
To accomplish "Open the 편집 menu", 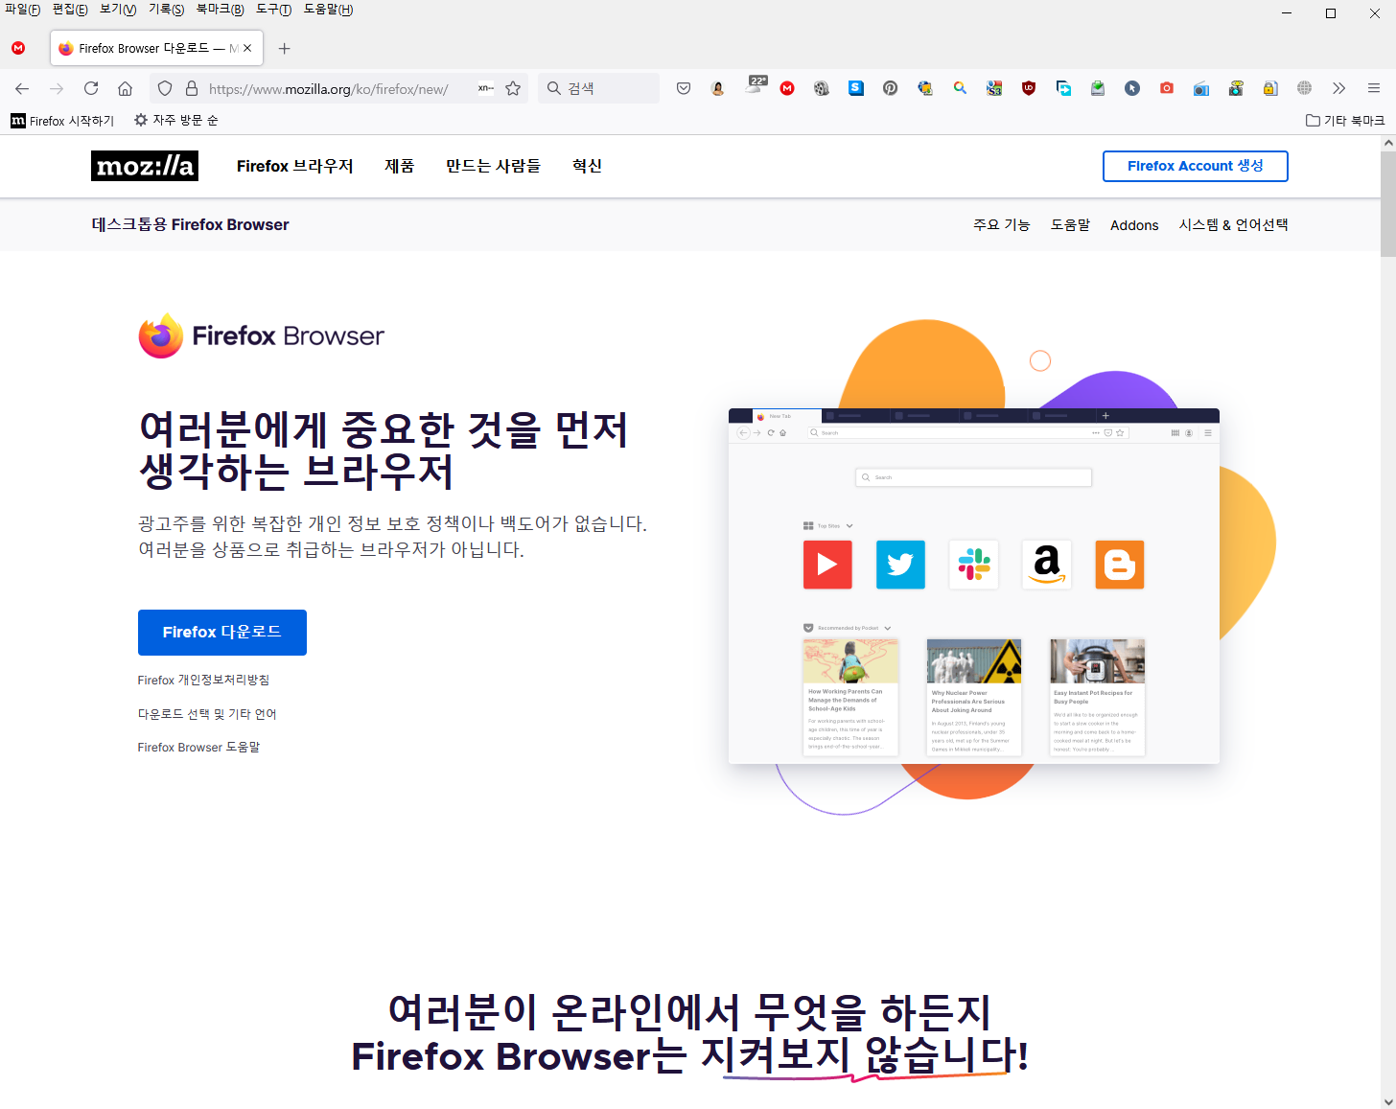I will click(x=70, y=10).
